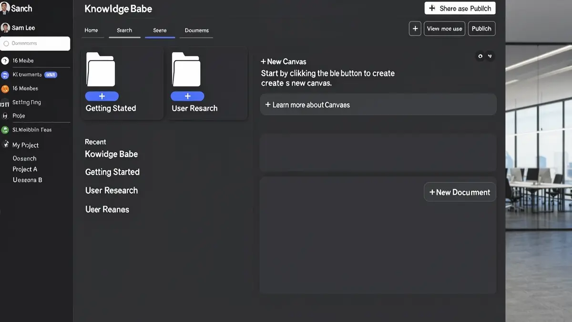This screenshot has height=322, width=572.
Task: Open the Home tab
Action: tap(91, 30)
